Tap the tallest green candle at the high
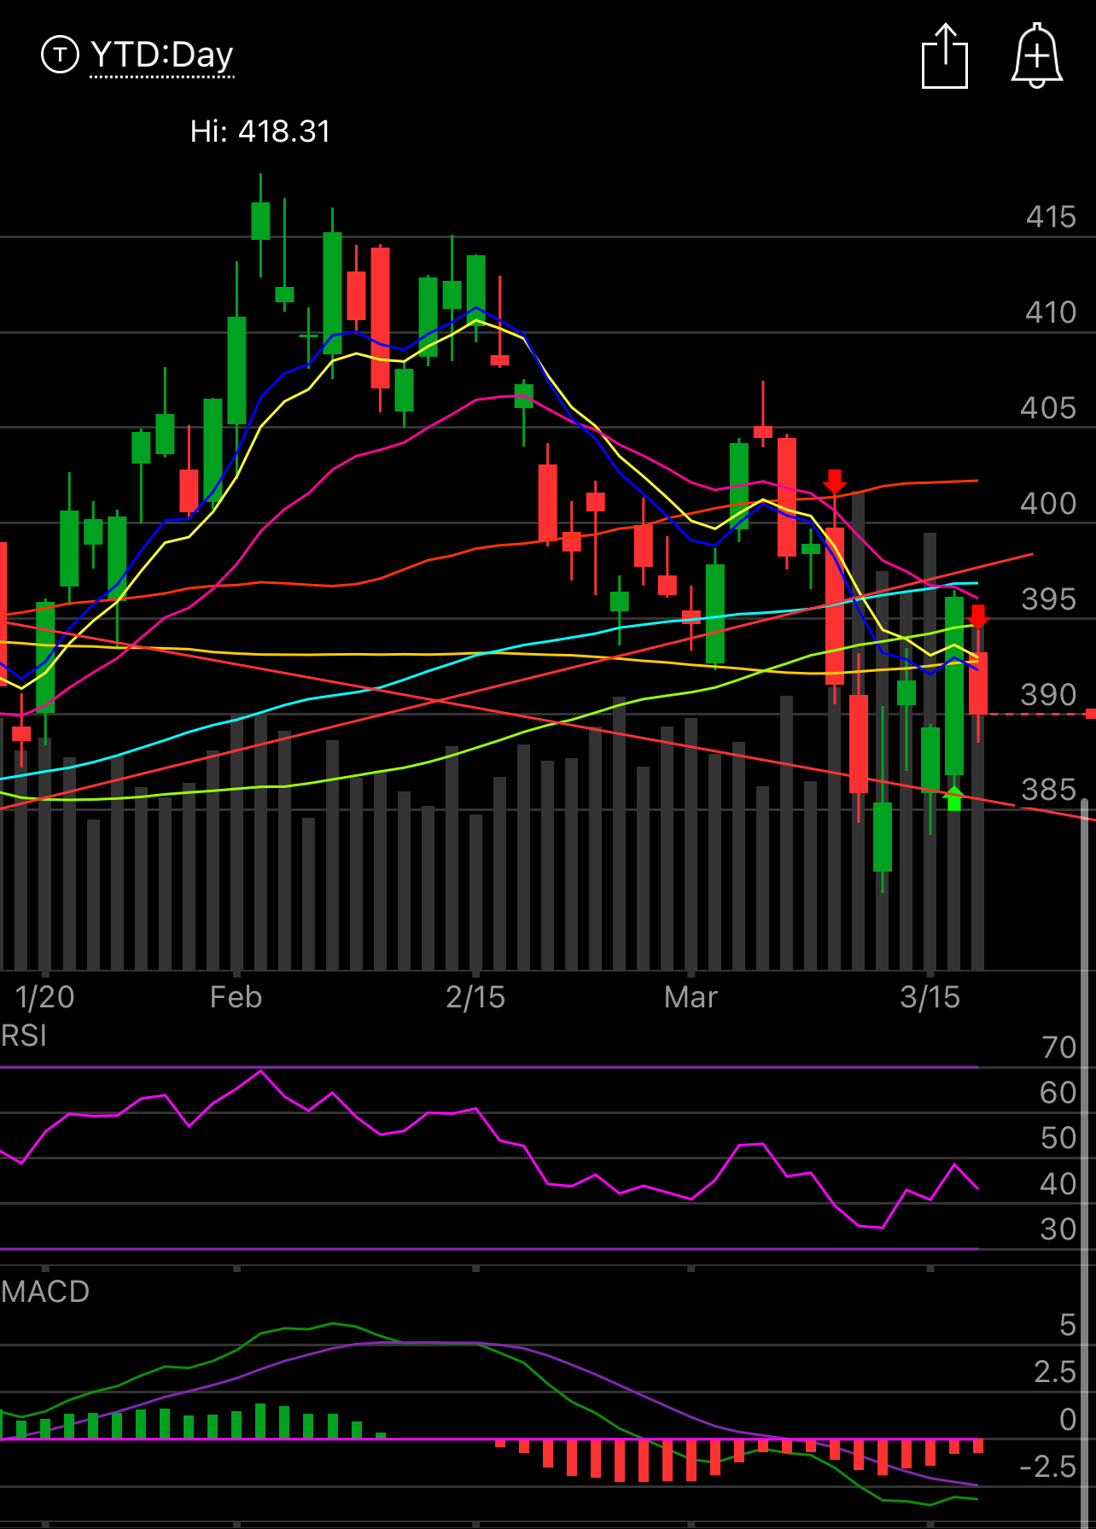This screenshot has height=1529, width=1096. (x=260, y=221)
